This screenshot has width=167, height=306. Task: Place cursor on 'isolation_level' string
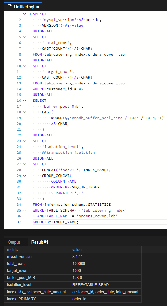[61, 147]
